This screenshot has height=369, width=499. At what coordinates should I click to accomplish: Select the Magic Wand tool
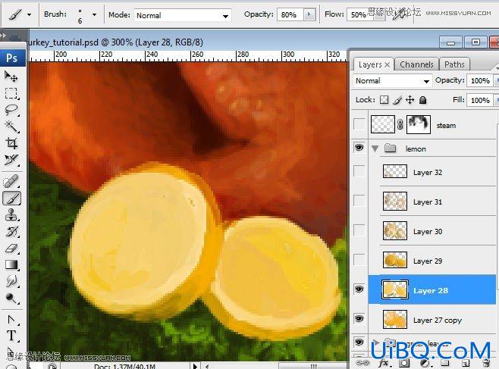pos(11,127)
